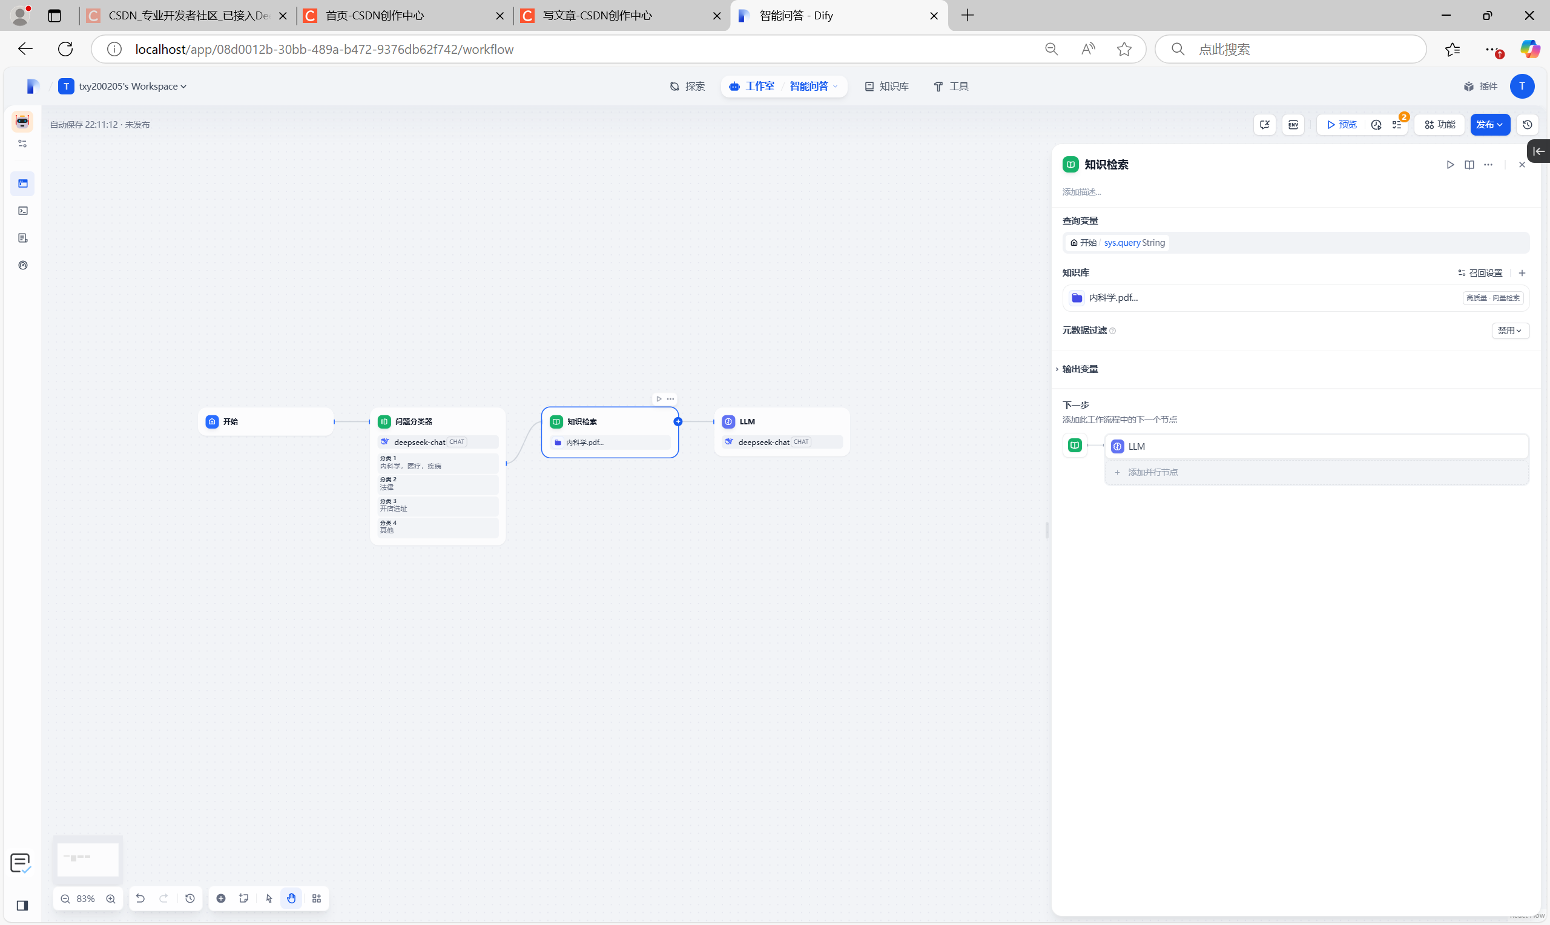Open the 知识库 navigation tab

(886, 86)
